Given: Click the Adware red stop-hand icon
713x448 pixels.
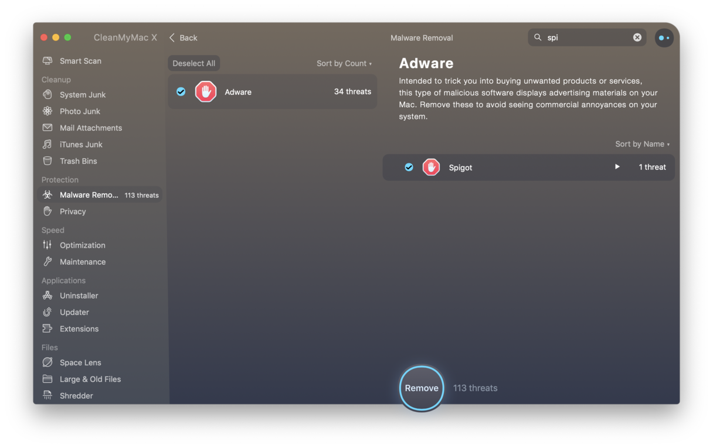Looking at the screenshot, I should pos(206,92).
